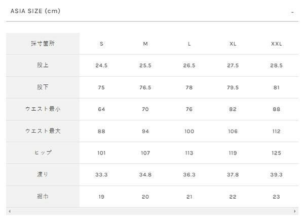Viewport: 304px width, 218px height.
Task: Click the horizontal scrollbar track under table
Action: pos(152,211)
